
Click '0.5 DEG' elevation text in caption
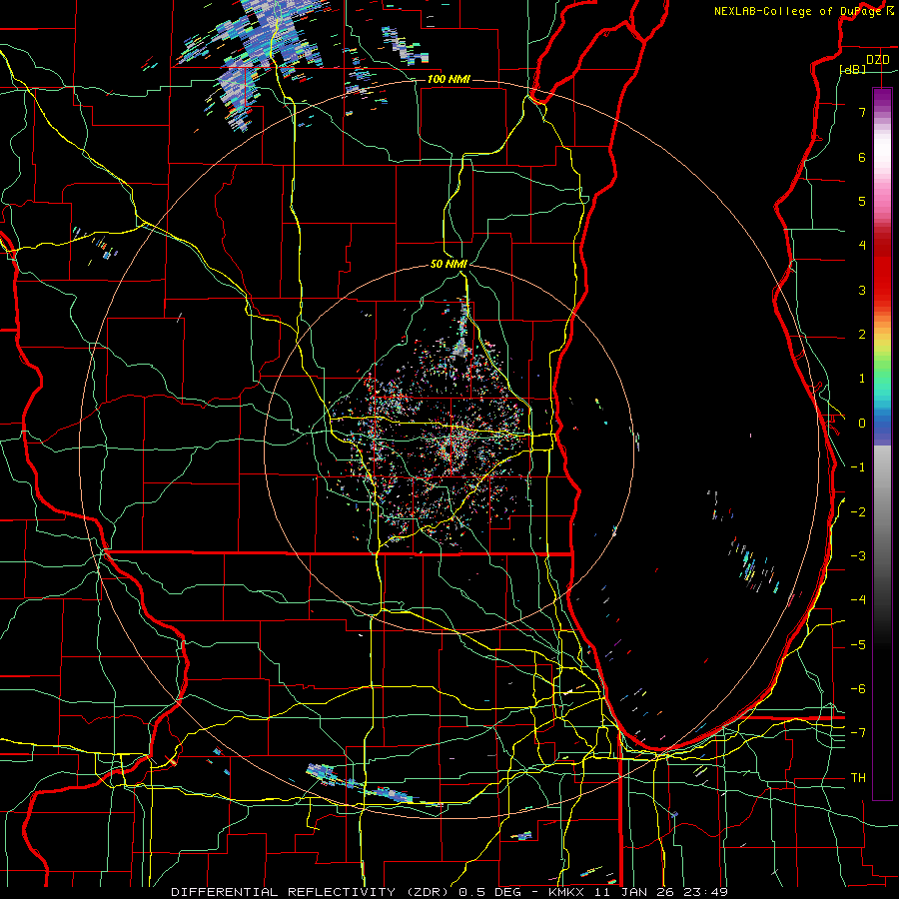pos(491,892)
